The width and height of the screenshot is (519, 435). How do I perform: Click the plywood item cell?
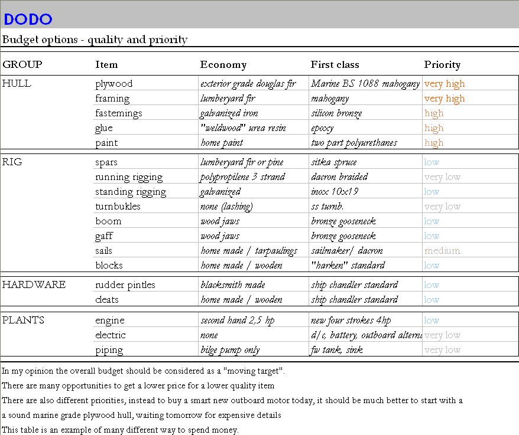coord(114,84)
